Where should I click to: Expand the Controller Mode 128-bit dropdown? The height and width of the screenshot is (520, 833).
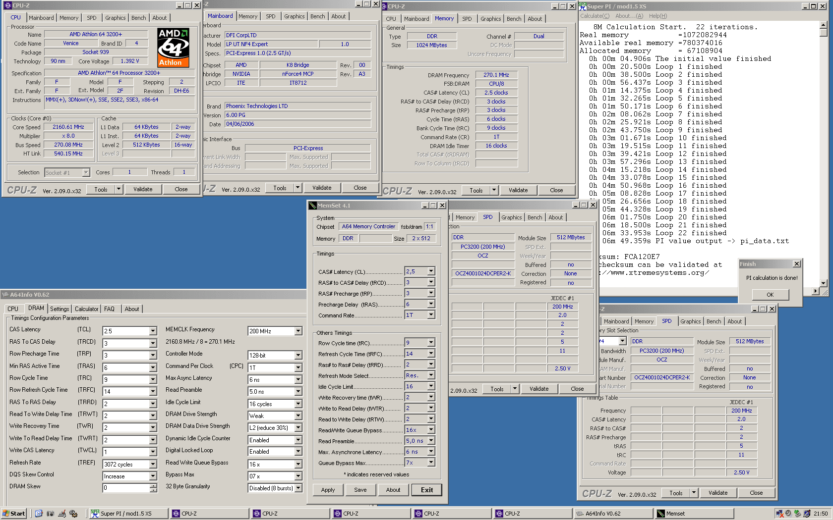pos(298,356)
